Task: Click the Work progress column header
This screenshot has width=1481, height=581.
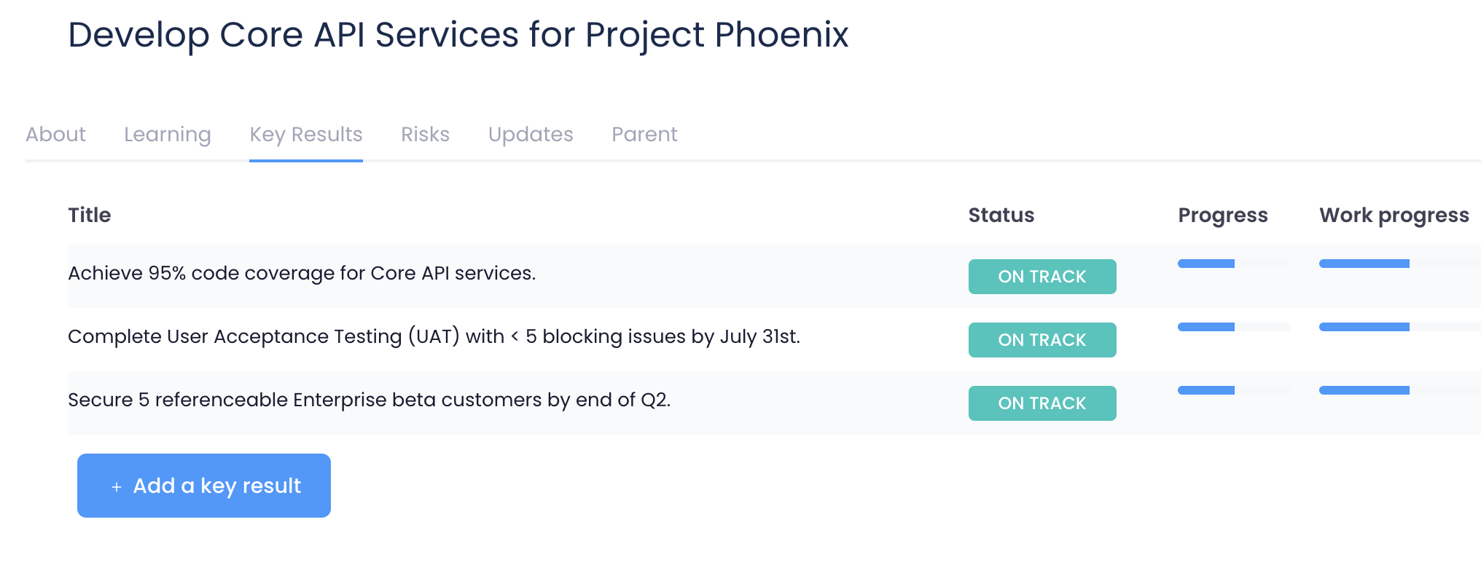Action: [1394, 216]
